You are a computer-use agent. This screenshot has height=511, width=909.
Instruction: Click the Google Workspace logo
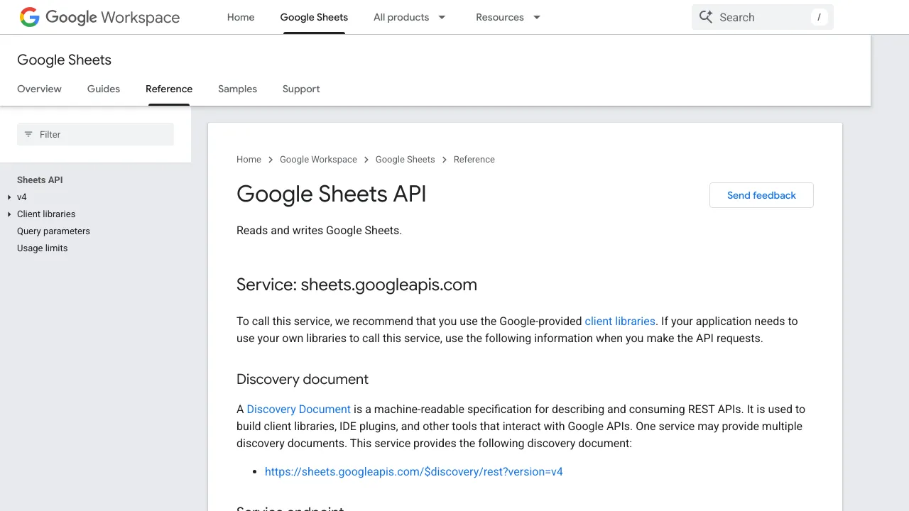click(x=99, y=17)
